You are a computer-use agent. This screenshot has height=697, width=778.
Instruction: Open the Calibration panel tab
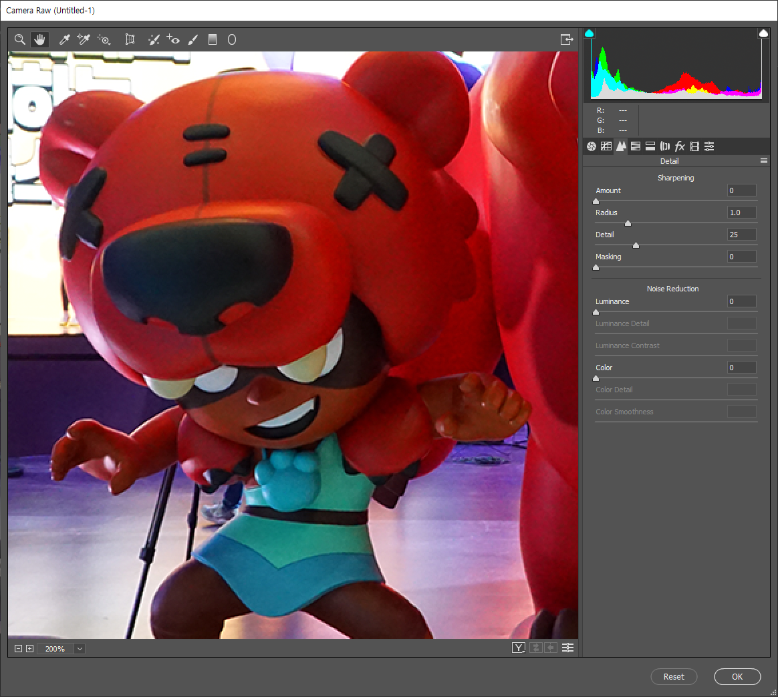click(x=694, y=146)
